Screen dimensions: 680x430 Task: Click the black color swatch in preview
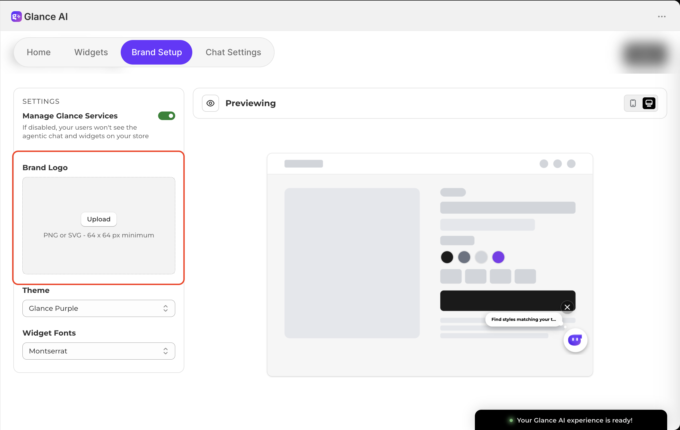coord(447,257)
